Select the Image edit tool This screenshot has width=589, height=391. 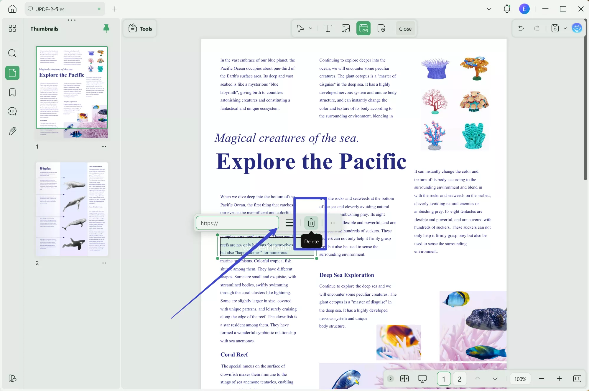click(345, 29)
